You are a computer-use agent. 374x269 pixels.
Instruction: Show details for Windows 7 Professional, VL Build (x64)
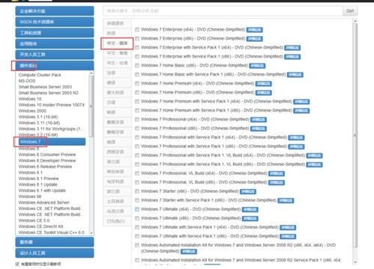pos(277,173)
